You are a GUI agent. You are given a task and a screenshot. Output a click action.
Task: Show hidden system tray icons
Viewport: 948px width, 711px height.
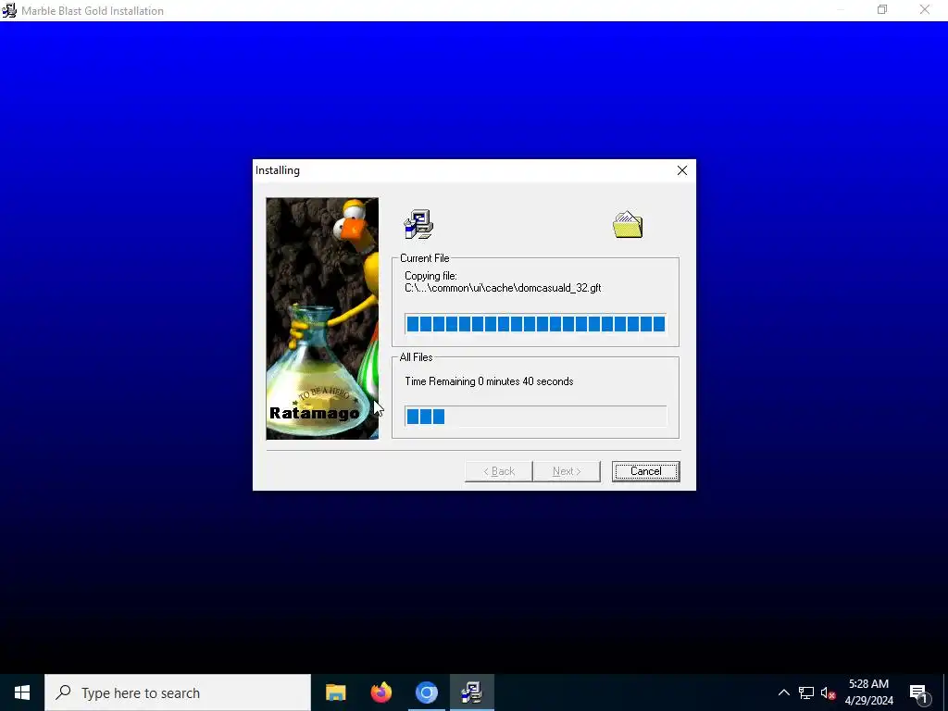click(783, 692)
